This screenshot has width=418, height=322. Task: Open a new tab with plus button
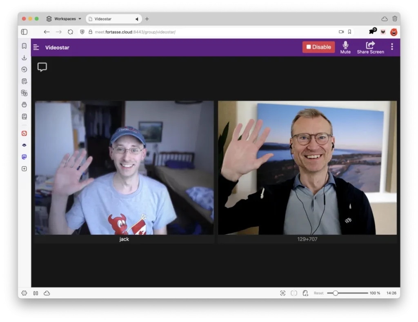coord(147,19)
